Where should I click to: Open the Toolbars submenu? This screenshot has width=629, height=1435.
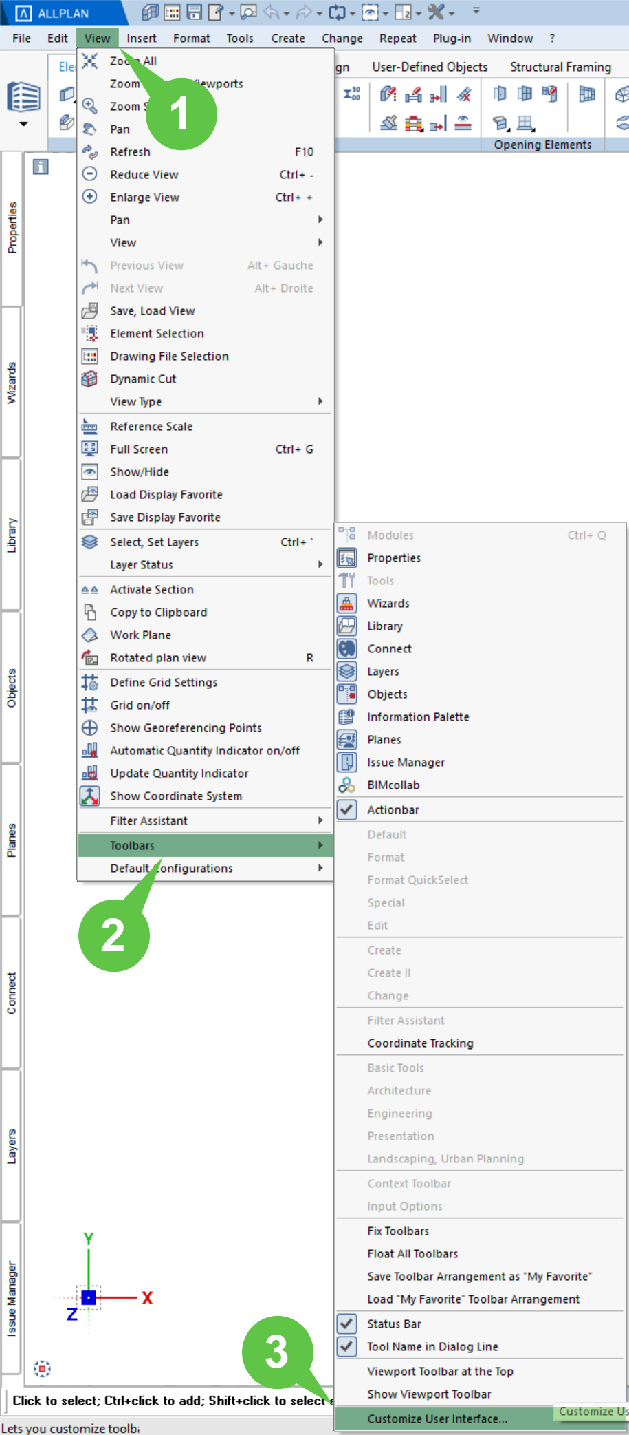tap(206, 845)
